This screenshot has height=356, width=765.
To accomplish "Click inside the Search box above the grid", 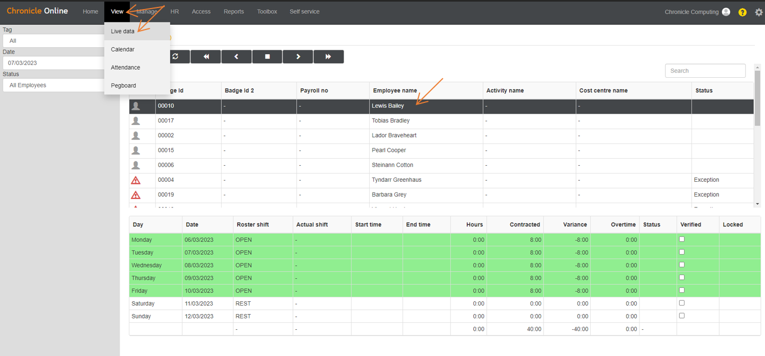I will pyautogui.click(x=705, y=70).
